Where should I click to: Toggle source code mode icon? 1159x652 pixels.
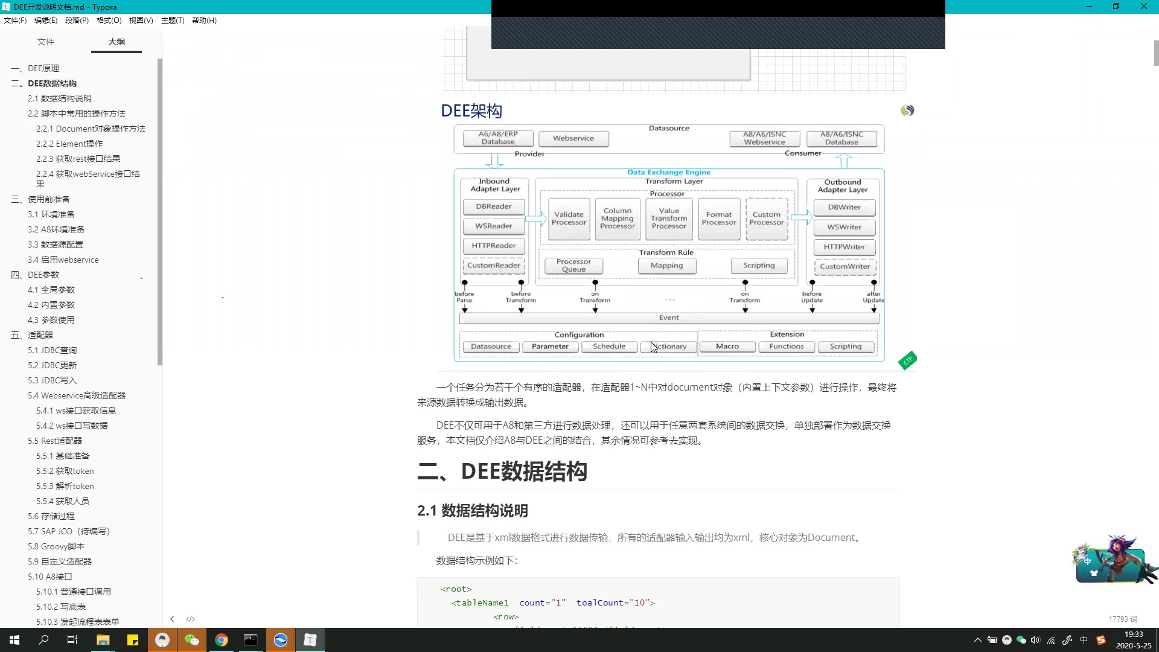tap(191, 619)
